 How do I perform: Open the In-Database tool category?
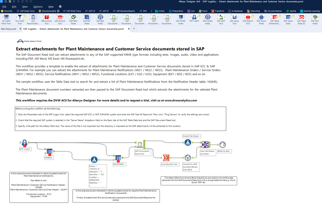tap(235, 11)
